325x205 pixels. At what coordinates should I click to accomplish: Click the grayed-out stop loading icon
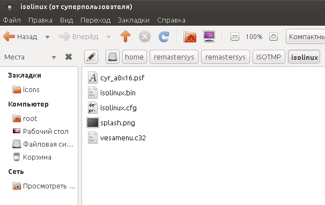tap(145, 36)
